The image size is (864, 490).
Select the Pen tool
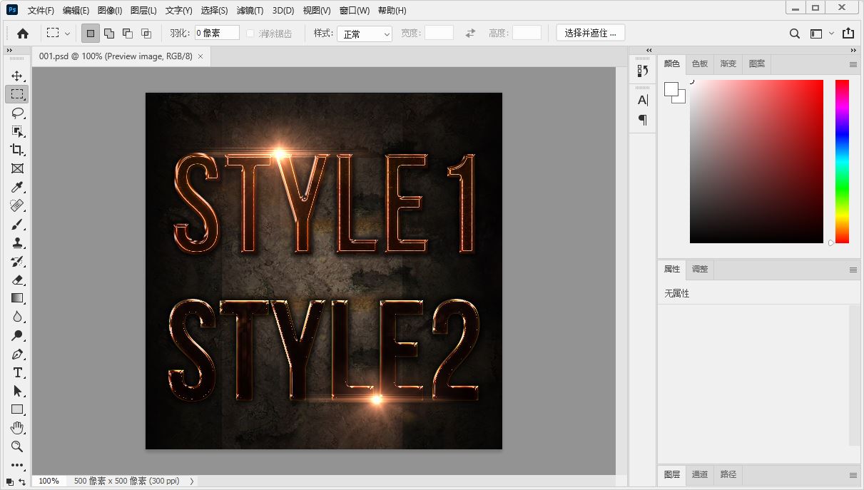click(x=17, y=354)
